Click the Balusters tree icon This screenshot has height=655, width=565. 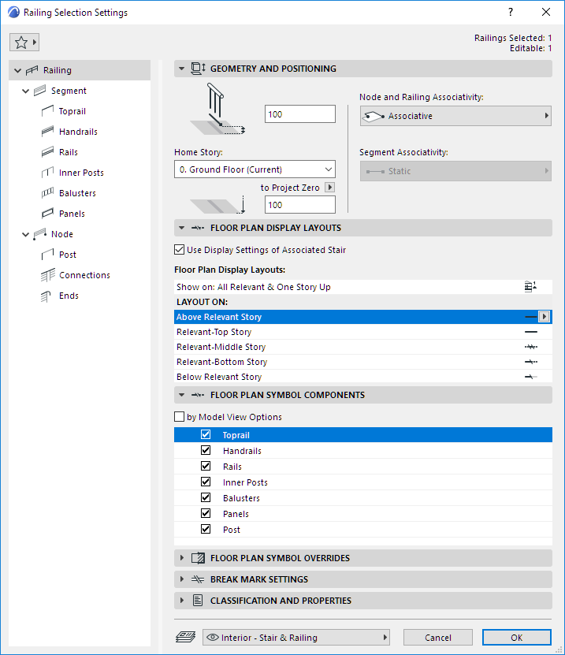point(46,193)
